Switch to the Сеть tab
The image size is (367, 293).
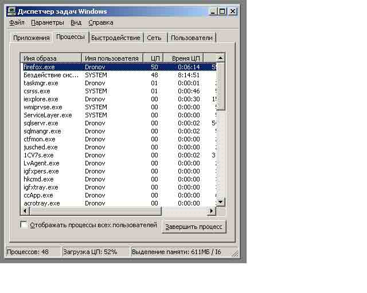(154, 38)
